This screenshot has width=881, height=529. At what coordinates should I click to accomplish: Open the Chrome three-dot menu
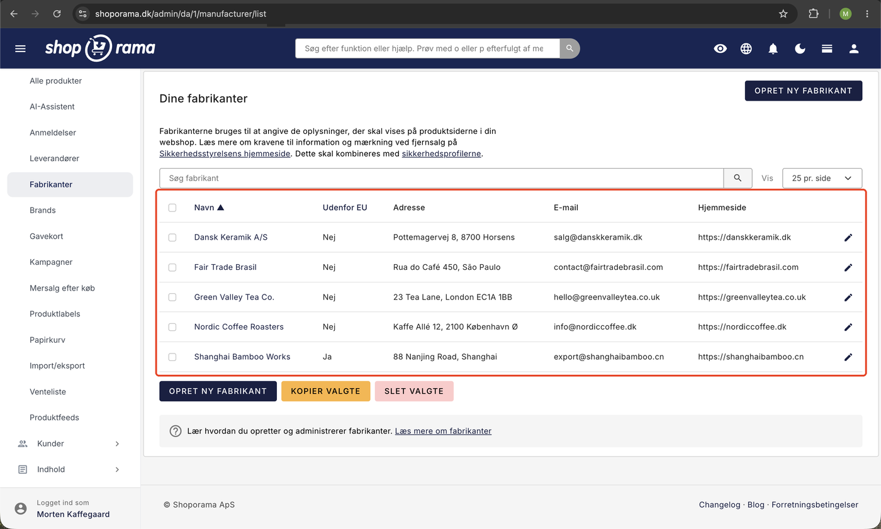(x=867, y=13)
